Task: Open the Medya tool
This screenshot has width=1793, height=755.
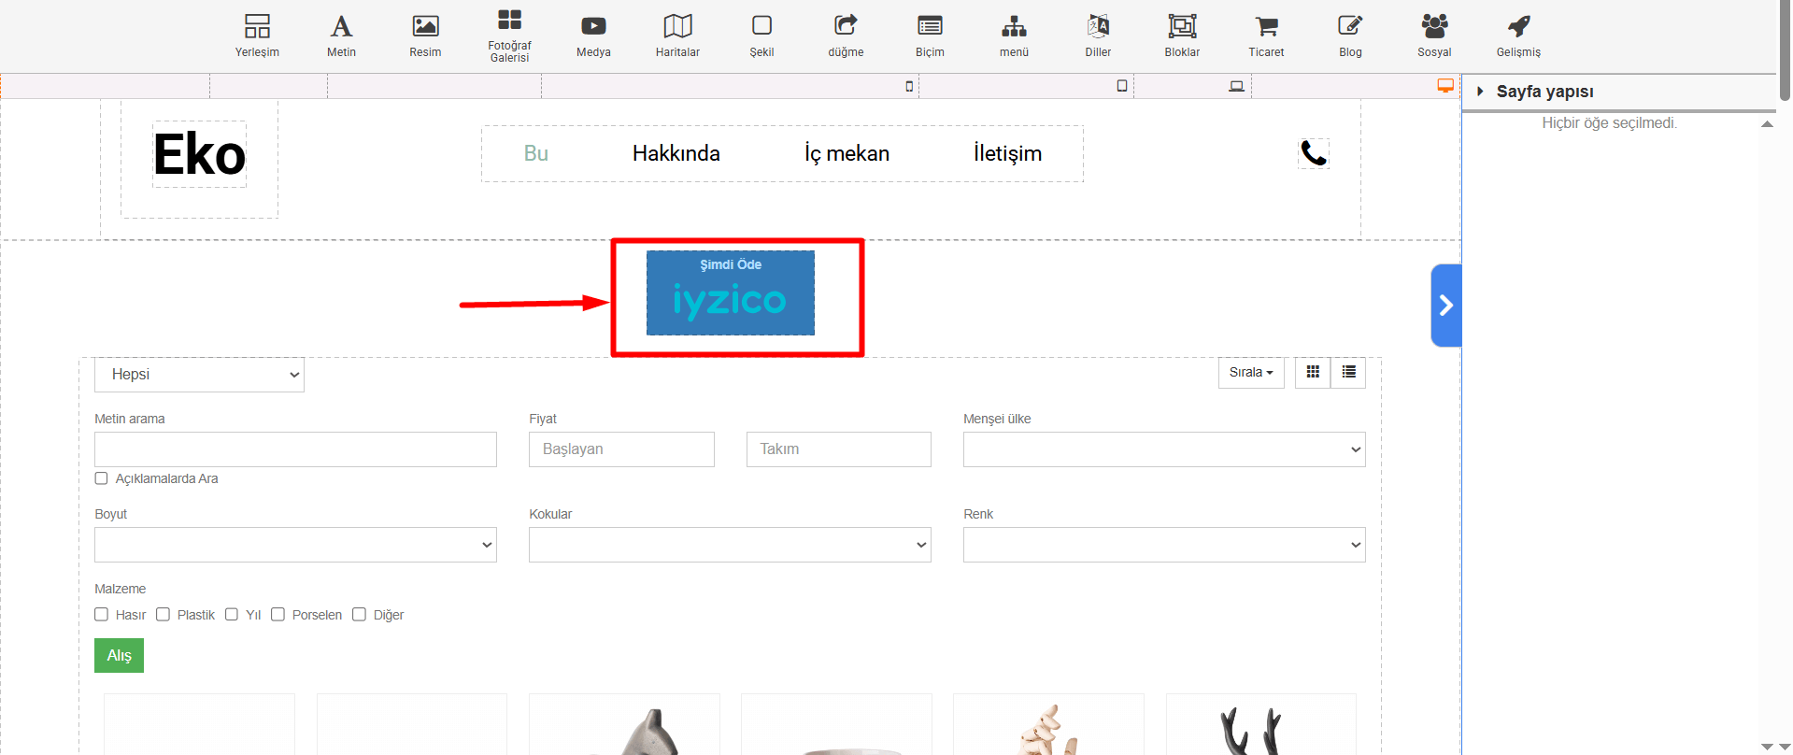Action: click(593, 36)
